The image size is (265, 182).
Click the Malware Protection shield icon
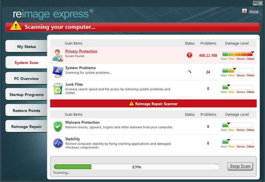point(58,126)
